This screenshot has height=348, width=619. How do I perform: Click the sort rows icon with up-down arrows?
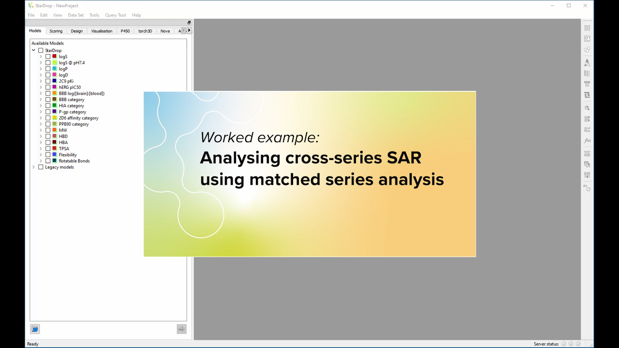pos(587,119)
